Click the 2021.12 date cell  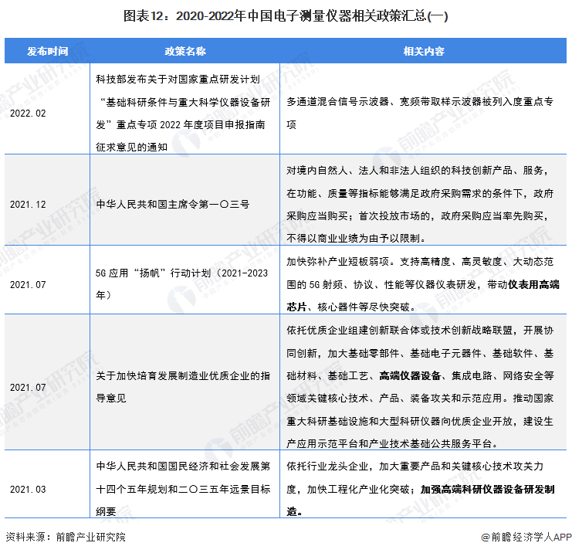pyautogui.click(x=28, y=204)
